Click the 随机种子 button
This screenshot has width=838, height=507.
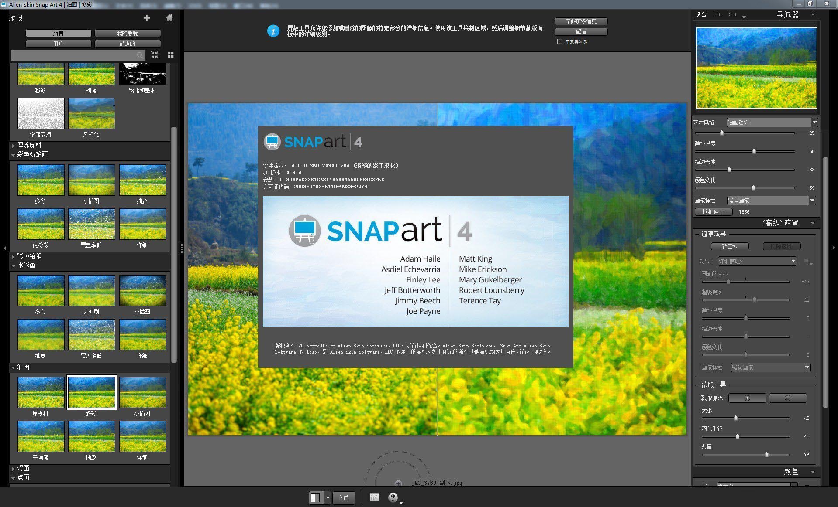point(714,212)
